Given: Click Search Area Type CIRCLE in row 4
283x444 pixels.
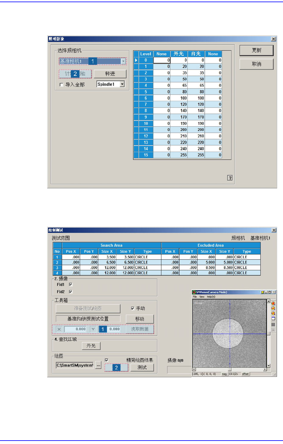Looking at the screenshot, I should (x=148, y=273).
